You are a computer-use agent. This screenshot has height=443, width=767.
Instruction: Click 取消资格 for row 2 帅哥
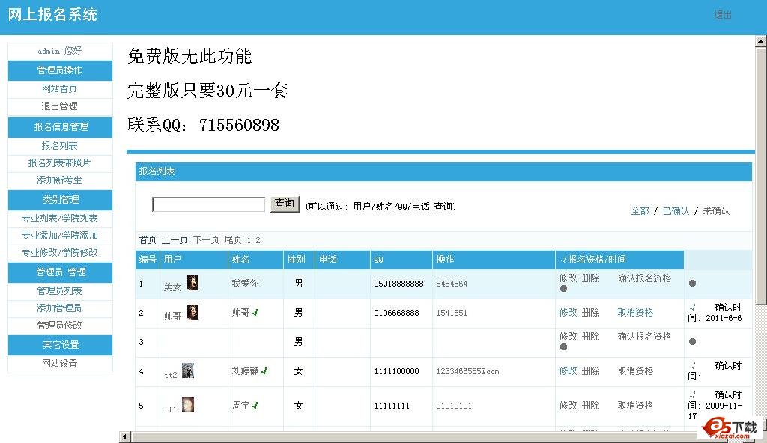(635, 313)
